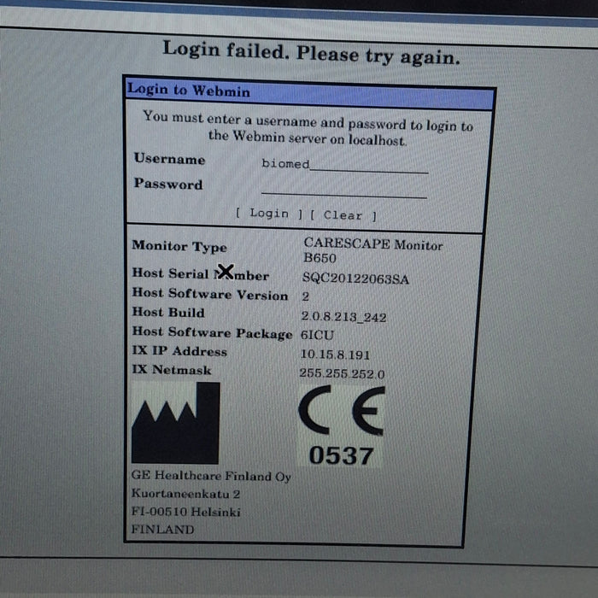598x598 pixels.
Task: Click the manufacturer factory icon
Action: point(175,423)
